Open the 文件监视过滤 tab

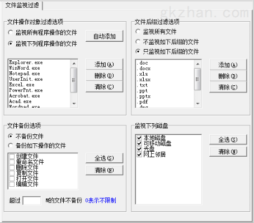coord(22,5)
